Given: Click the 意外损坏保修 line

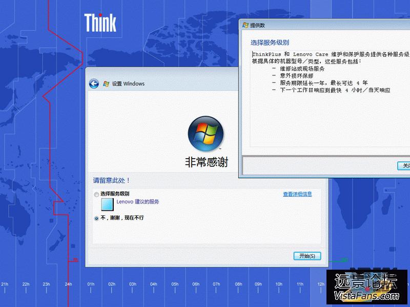Looking at the screenshot, I should coord(297,76).
